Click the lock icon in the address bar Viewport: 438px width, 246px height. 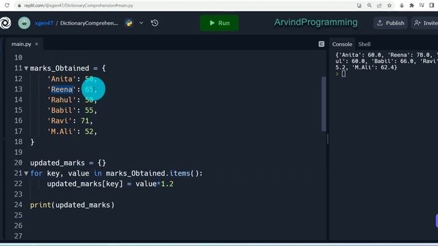(x=19, y=5)
